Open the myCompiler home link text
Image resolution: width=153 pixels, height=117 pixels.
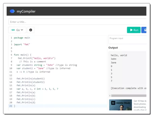[26, 11]
